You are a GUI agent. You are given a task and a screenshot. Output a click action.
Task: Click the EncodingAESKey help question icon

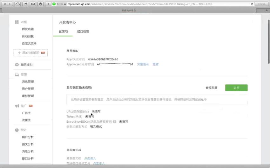[x=114, y=122]
